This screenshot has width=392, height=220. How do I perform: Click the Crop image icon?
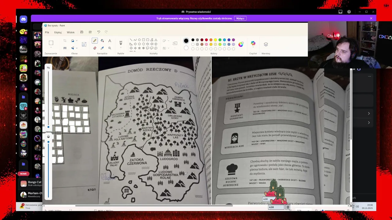pyautogui.click(x=65, y=41)
